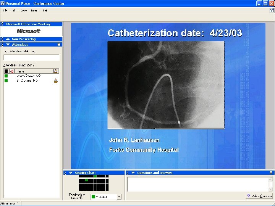This screenshot has height=206, width=275.
Task: Close the Conference Center window
Action: point(272,3)
